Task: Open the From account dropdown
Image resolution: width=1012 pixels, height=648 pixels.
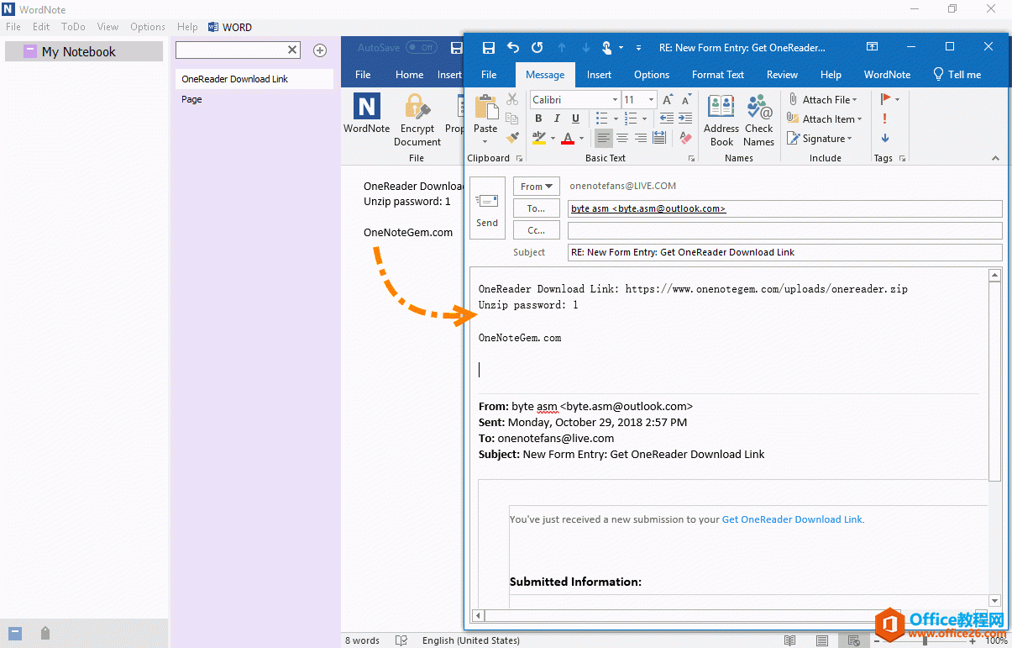Action: (x=537, y=187)
